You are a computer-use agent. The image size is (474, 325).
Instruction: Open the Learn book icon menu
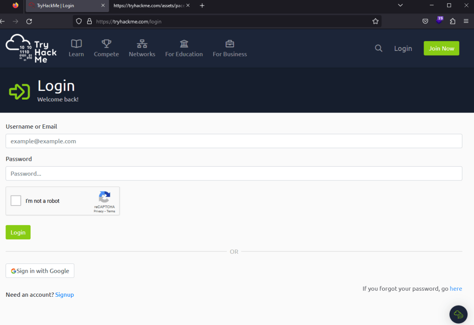click(76, 48)
